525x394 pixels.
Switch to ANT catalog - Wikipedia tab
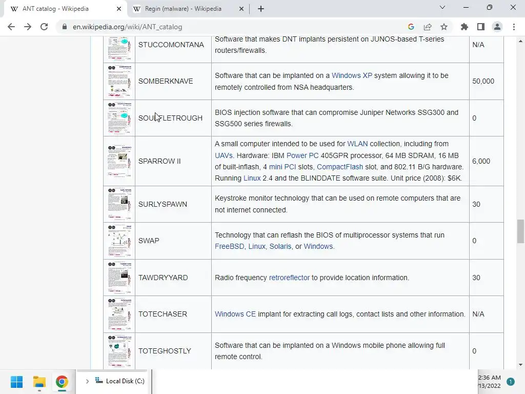(64, 9)
